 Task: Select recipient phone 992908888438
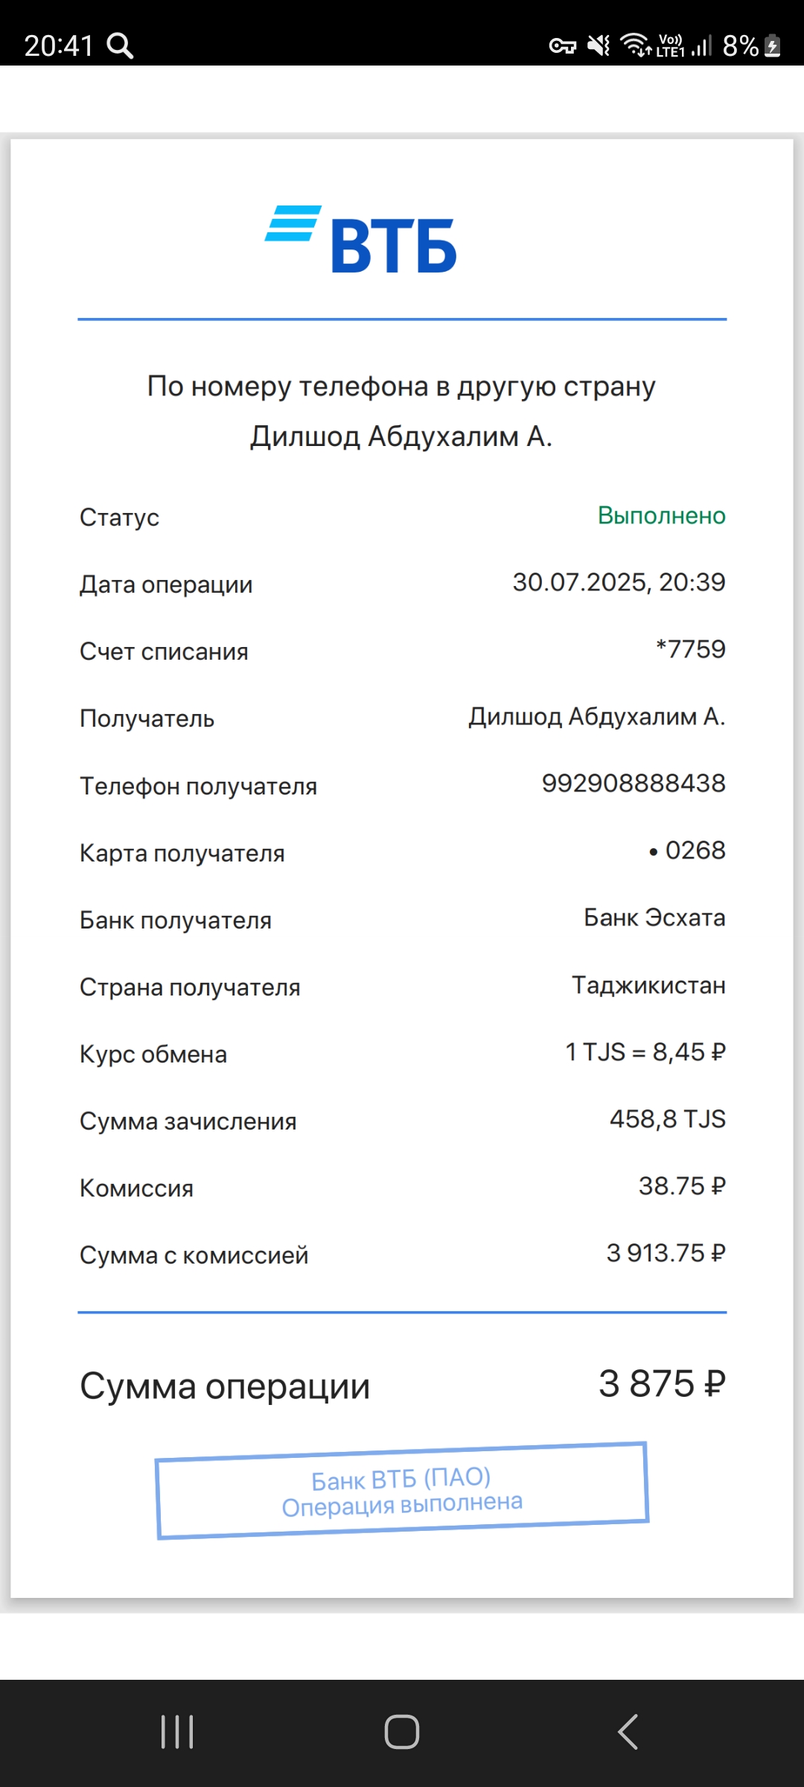click(x=634, y=783)
